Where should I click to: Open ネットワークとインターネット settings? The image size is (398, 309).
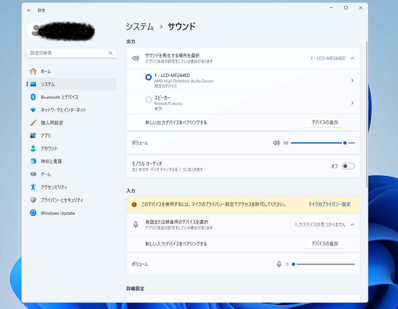72,110
